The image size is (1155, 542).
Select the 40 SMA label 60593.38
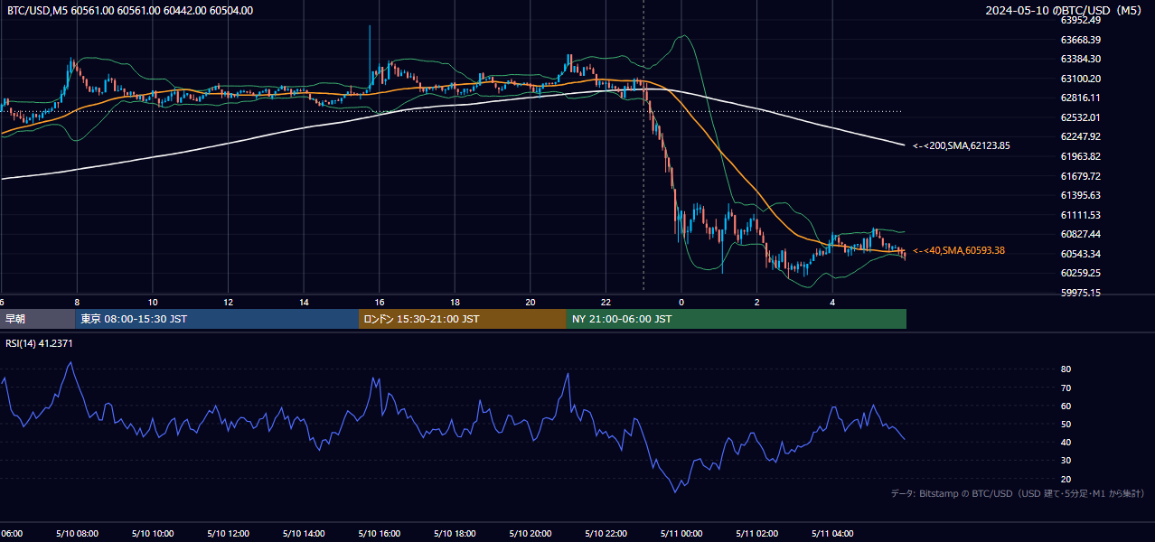coord(959,250)
